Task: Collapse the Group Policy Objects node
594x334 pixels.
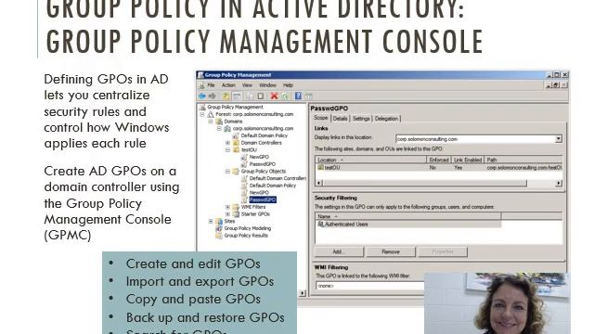Action: (x=227, y=172)
